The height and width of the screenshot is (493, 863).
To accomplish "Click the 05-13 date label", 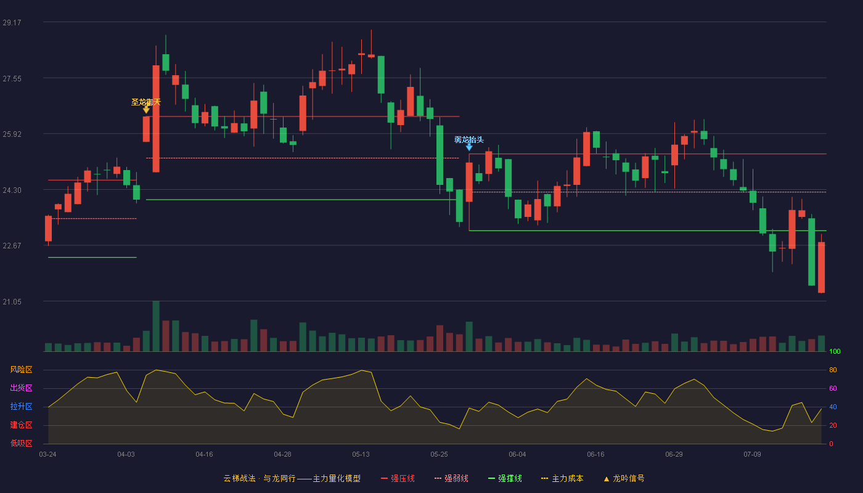I will point(361,454).
